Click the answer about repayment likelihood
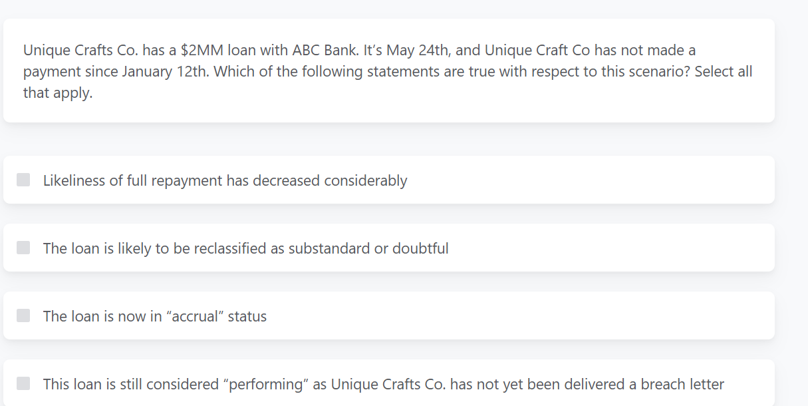This screenshot has height=406, width=808. [224, 180]
